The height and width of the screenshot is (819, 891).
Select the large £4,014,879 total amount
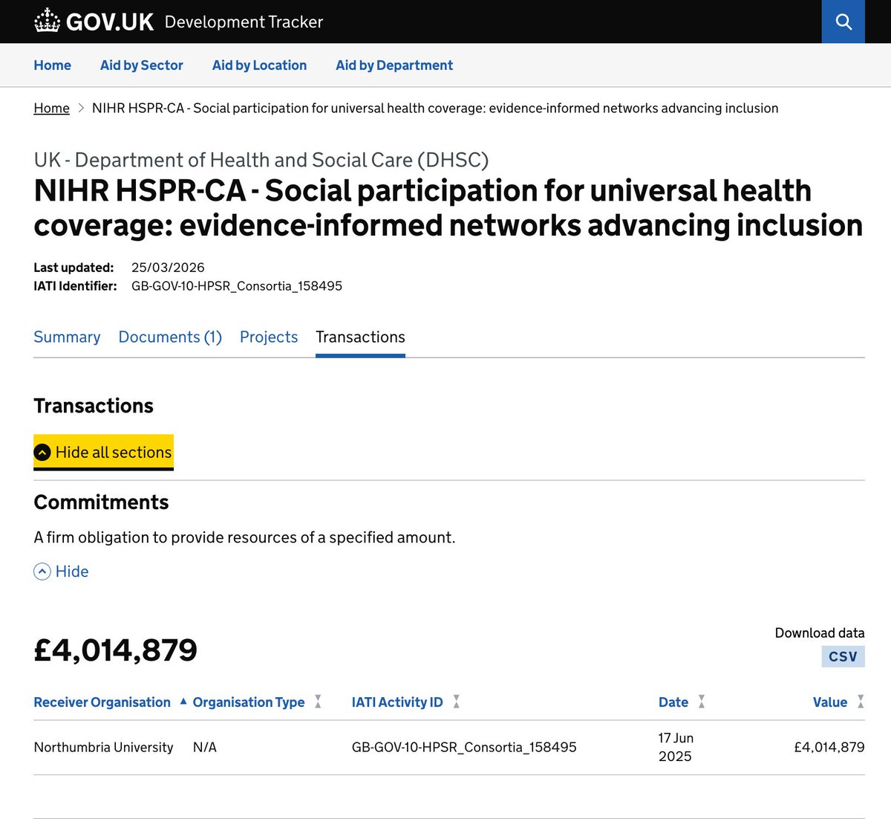click(116, 651)
